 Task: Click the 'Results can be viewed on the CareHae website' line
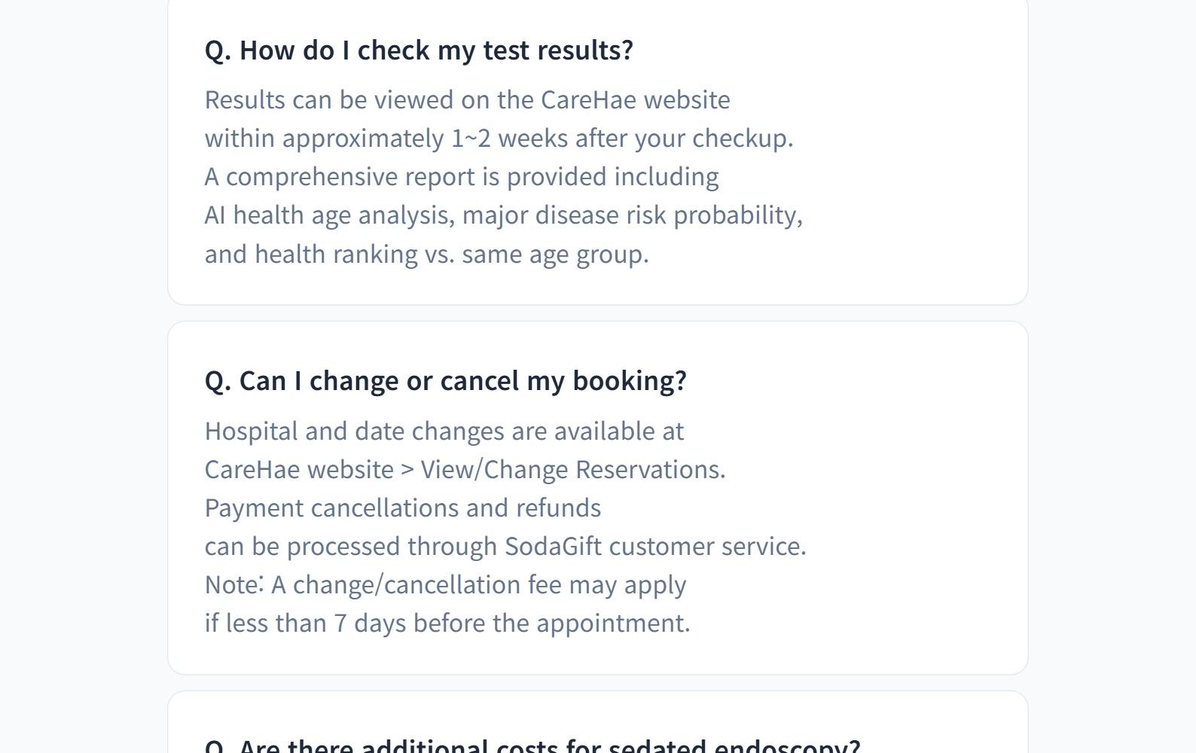point(467,100)
